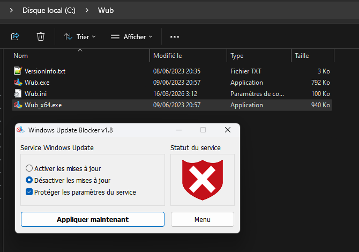This screenshot has width=359, height=252.
Task: Click the 08/06/2023 20:35 date cell
Action: coord(177,71)
